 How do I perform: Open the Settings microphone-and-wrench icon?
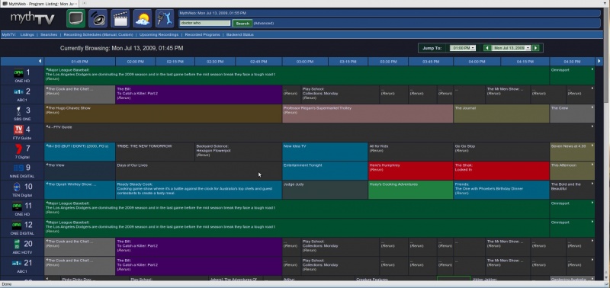165,18
